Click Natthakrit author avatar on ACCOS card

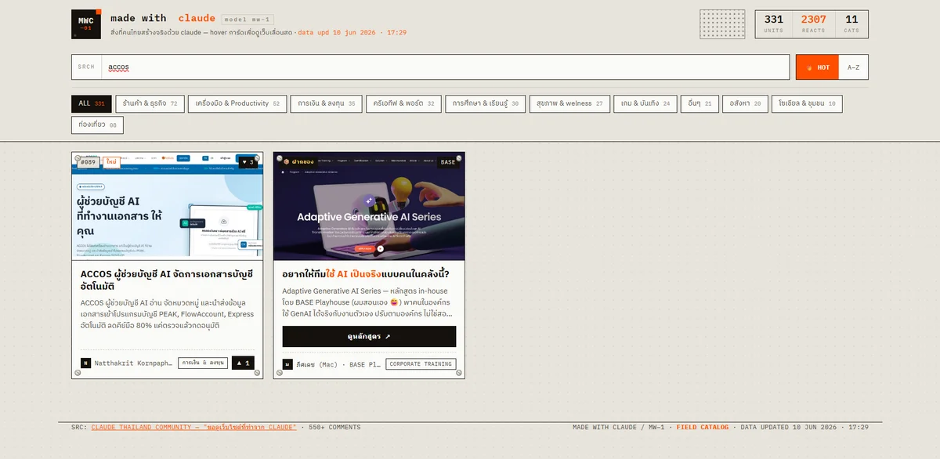click(86, 363)
